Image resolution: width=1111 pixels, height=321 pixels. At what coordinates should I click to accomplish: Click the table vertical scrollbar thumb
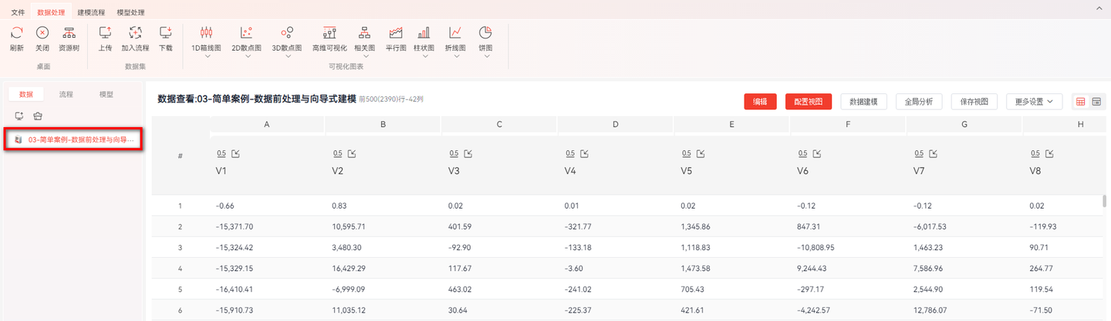coord(1105,202)
